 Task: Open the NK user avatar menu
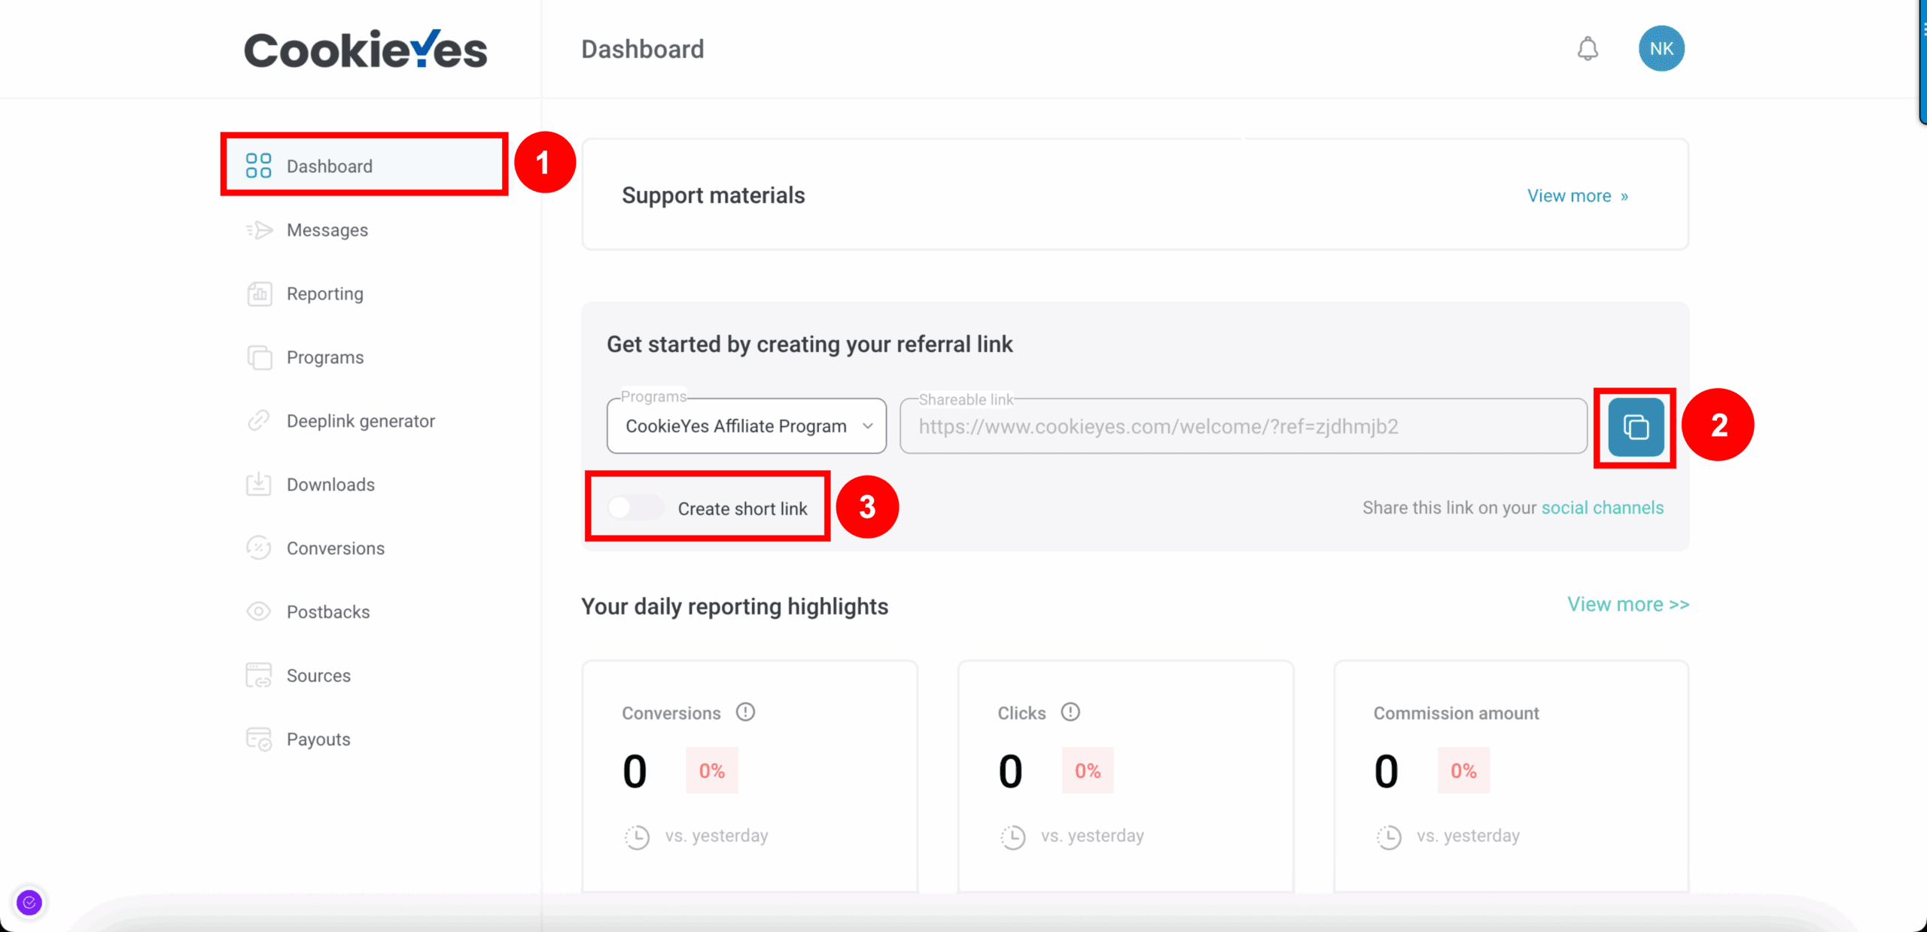point(1661,49)
